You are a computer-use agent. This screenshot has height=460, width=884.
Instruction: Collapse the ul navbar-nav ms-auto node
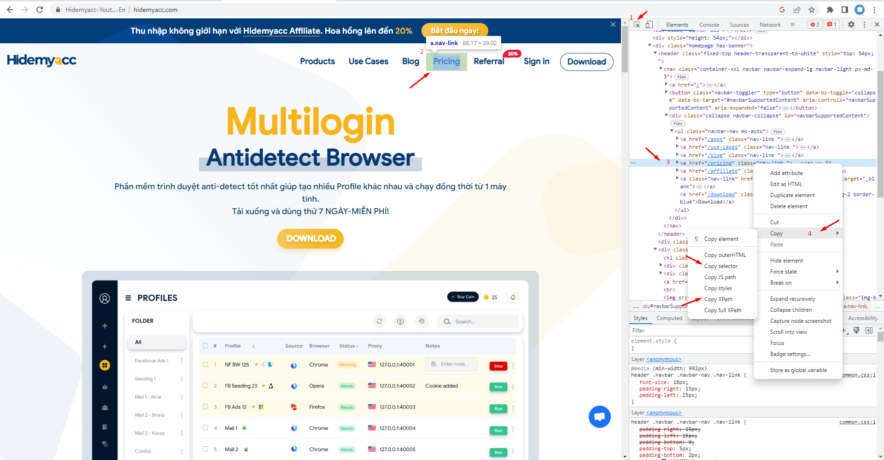pos(672,131)
